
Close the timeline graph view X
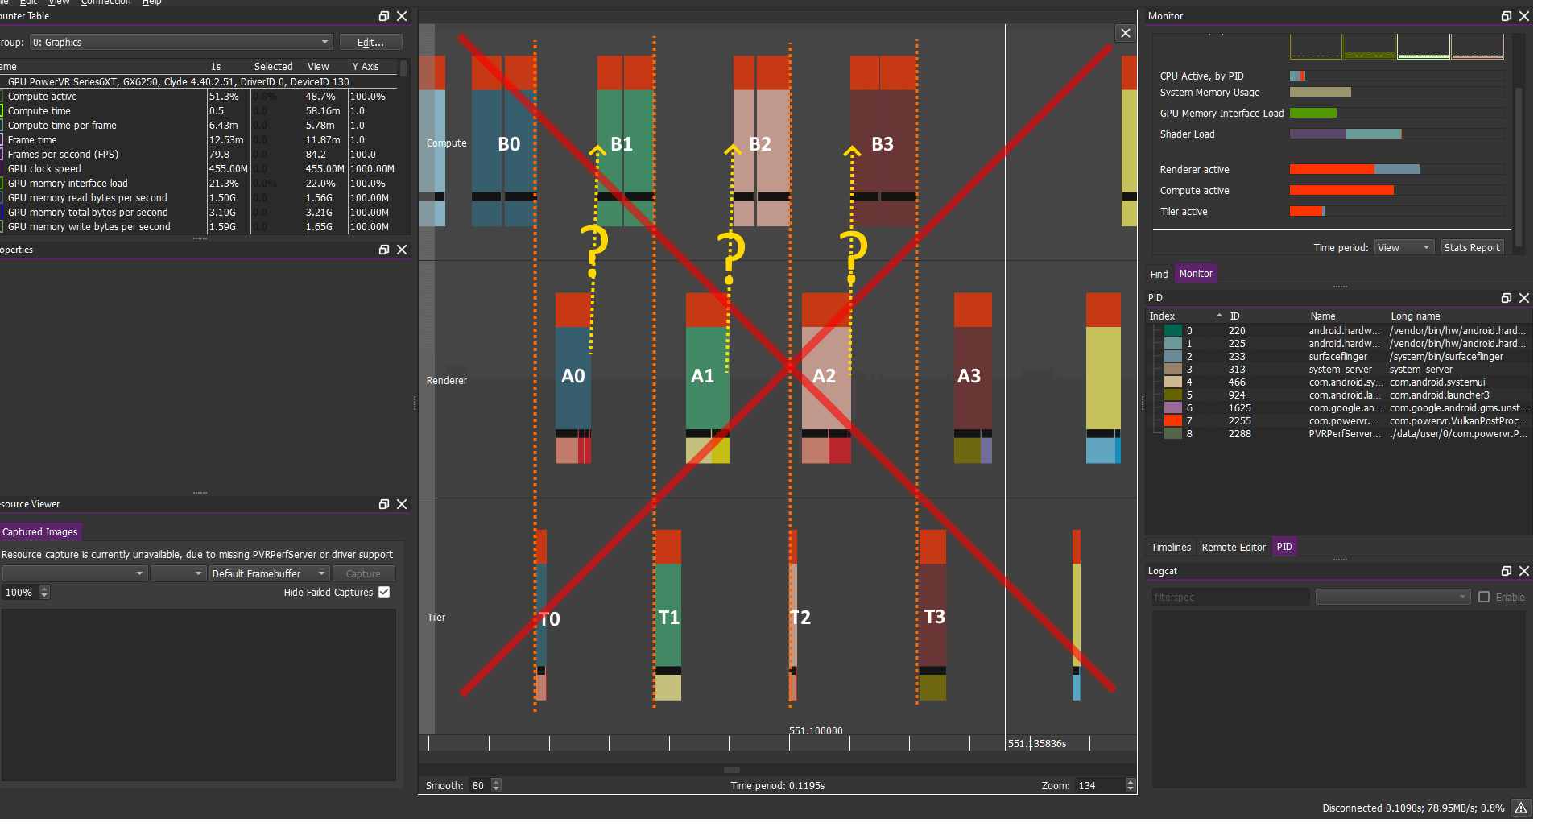(1126, 33)
